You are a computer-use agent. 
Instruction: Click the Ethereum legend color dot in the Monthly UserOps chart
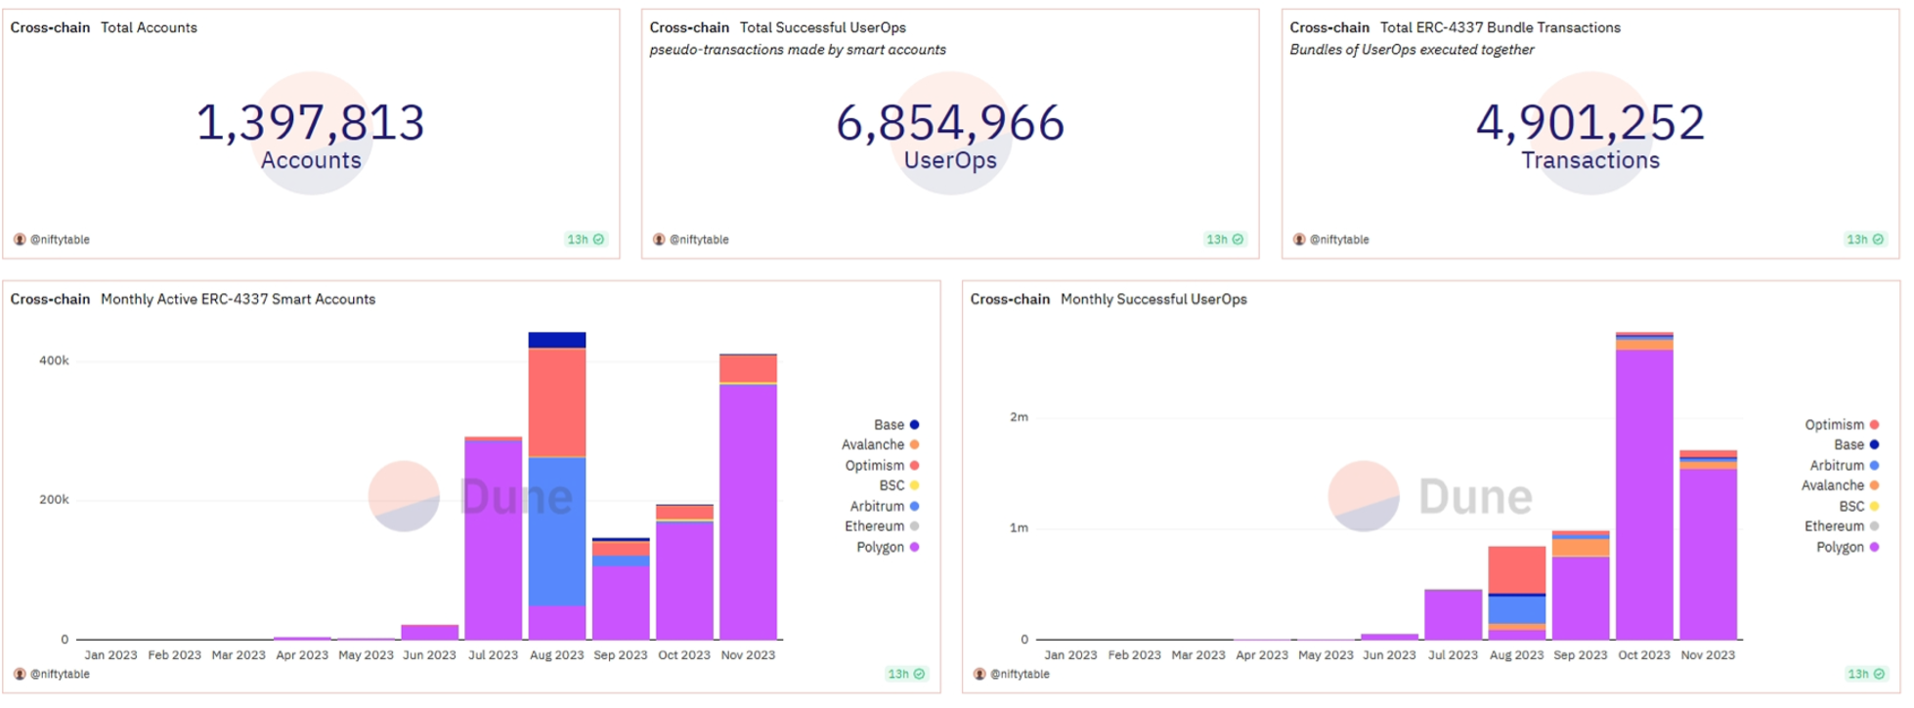coord(1874,526)
